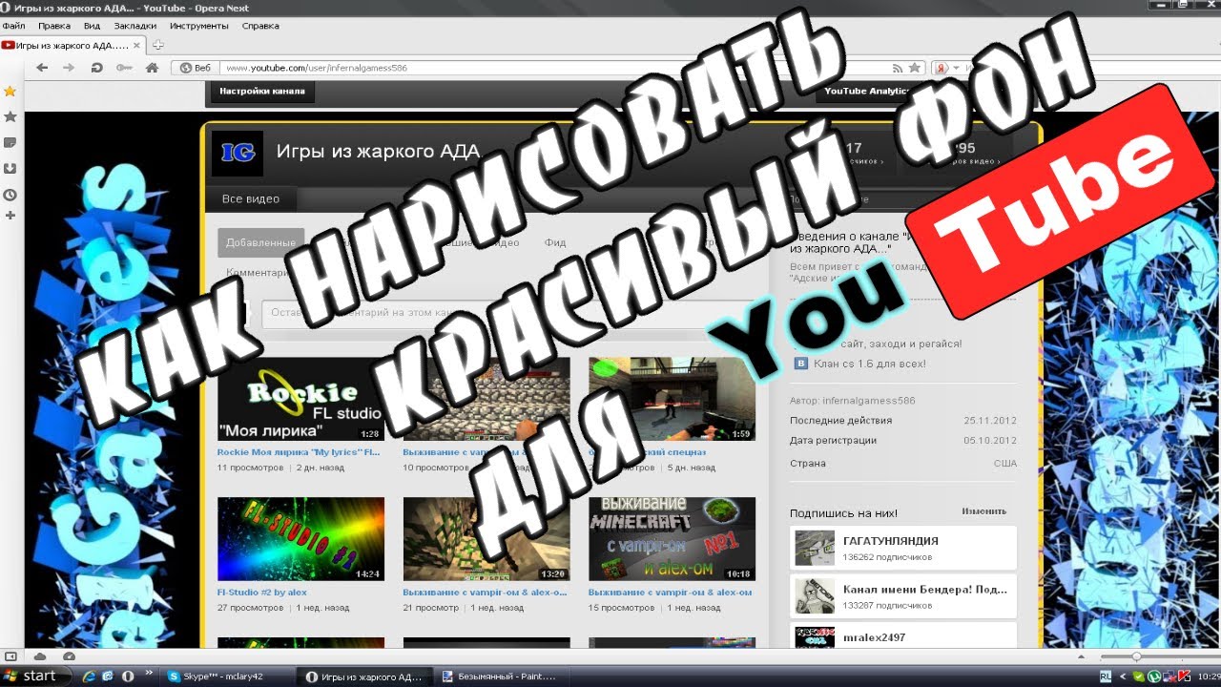
Task: Open the Downloads panel in the sidebar
Action: 10,168
